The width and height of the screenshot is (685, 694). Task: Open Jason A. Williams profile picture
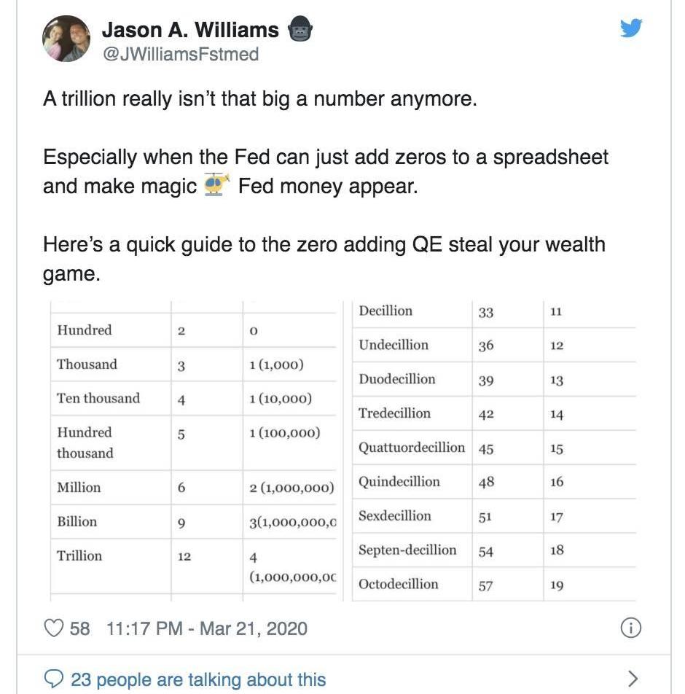[66, 39]
